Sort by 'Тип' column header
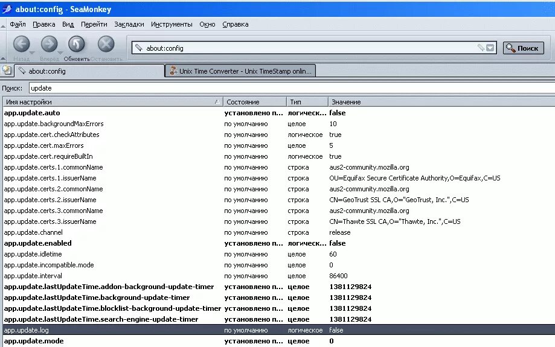555x347 pixels. click(307, 102)
